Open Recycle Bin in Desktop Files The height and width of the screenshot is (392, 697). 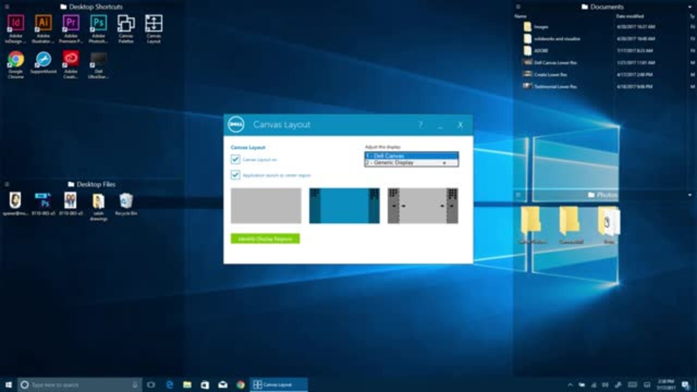126,204
